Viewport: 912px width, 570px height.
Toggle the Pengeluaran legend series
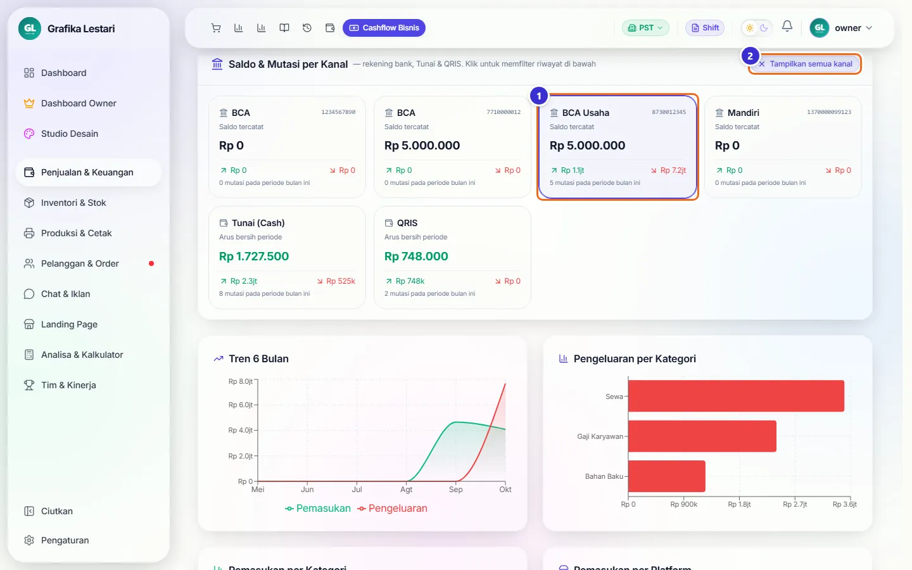[392, 509]
